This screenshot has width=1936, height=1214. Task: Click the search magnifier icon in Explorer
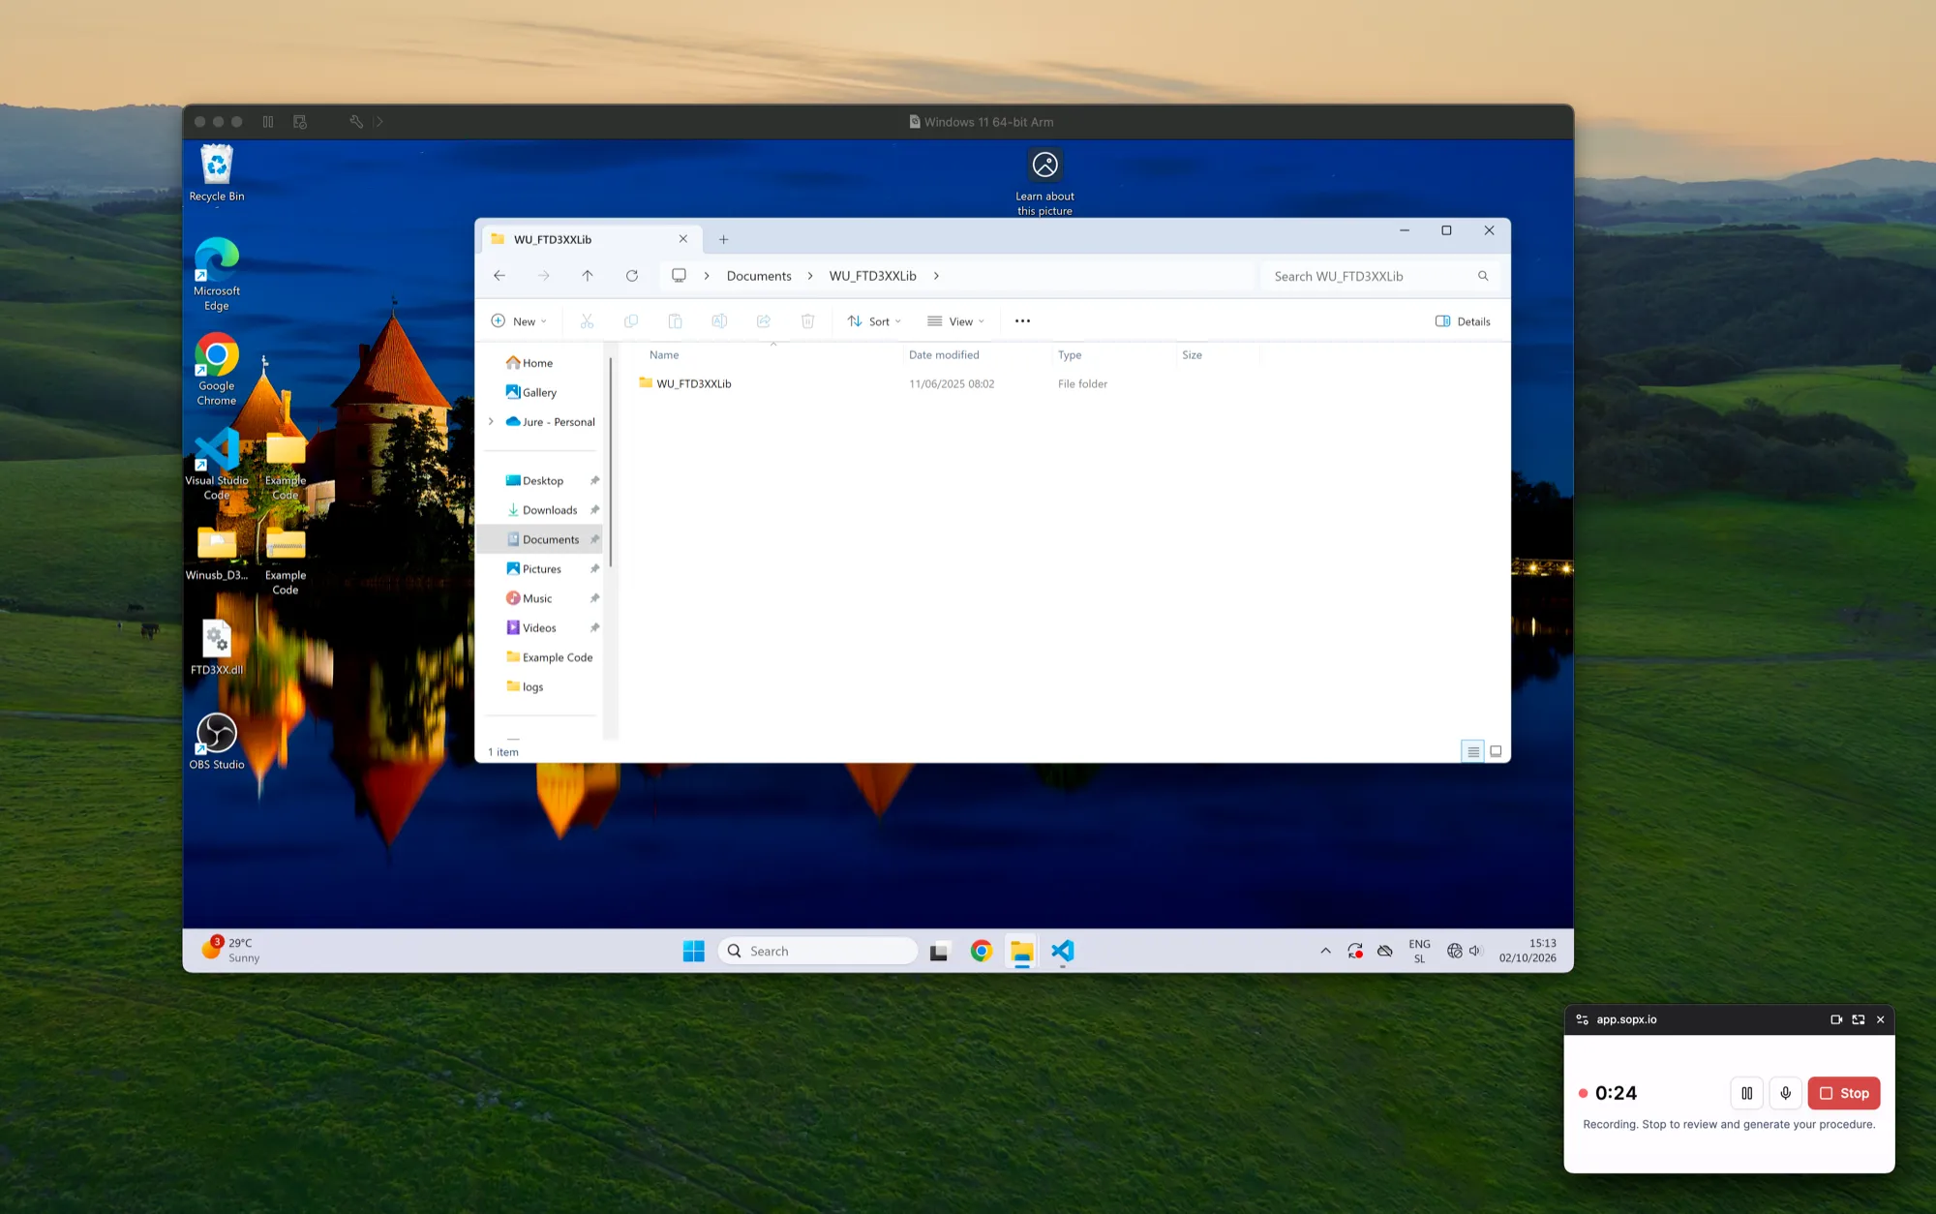pos(1483,276)
